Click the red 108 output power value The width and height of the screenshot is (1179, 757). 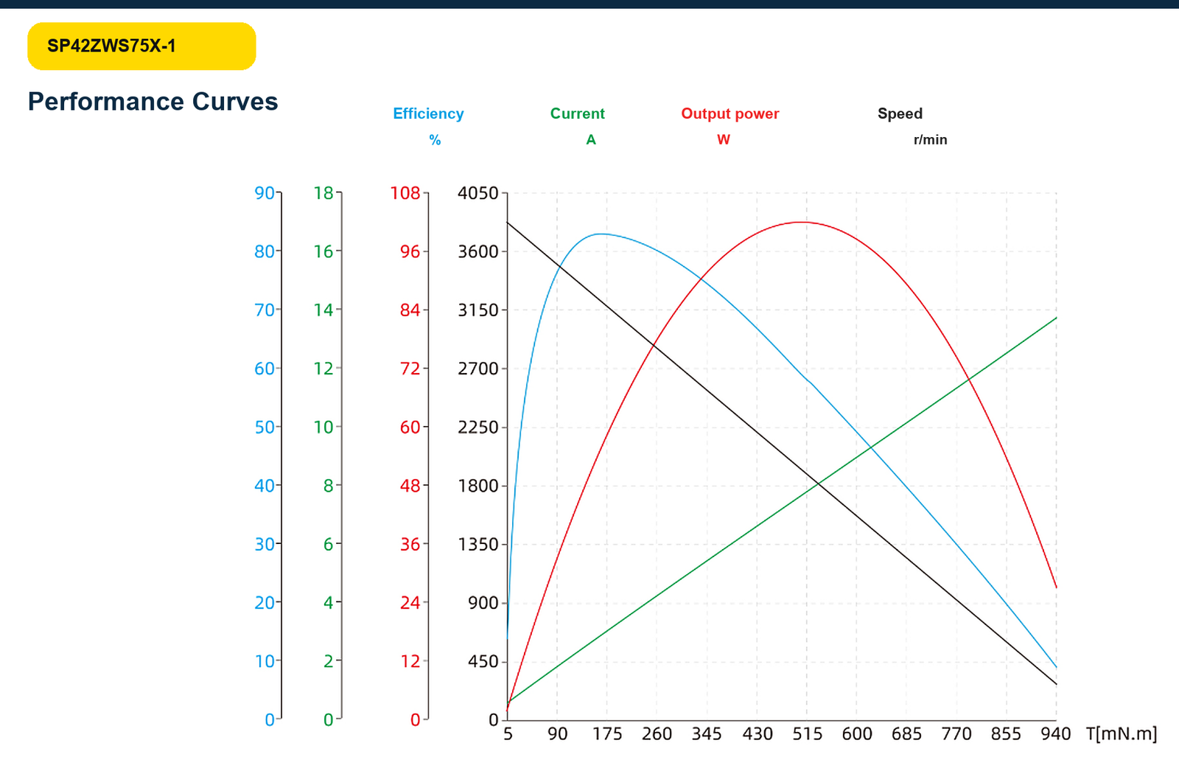pos(405,193)
